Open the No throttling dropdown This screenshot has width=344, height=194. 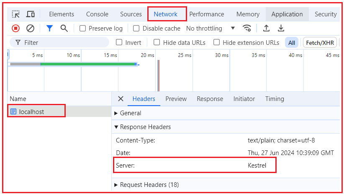[210, 28]
